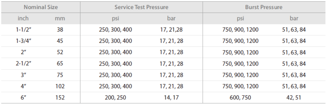Screen dimensions: 327x105
Task: Click the 38 mm size cell
Action: [x=60, y=30]
